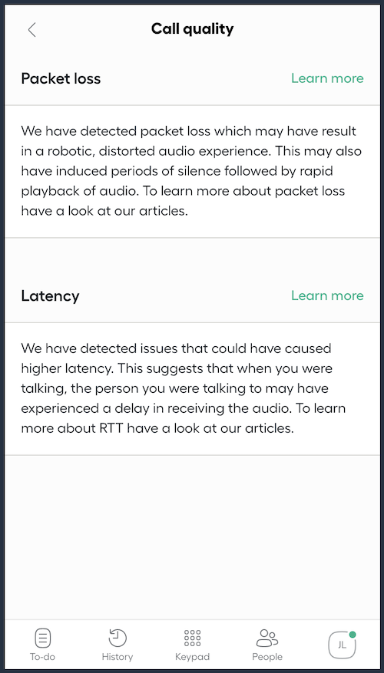Image resolution: width=384 pixels, height=673 pixels.
Task: Go back using the left chevron arrow
Action: (31, 30)
